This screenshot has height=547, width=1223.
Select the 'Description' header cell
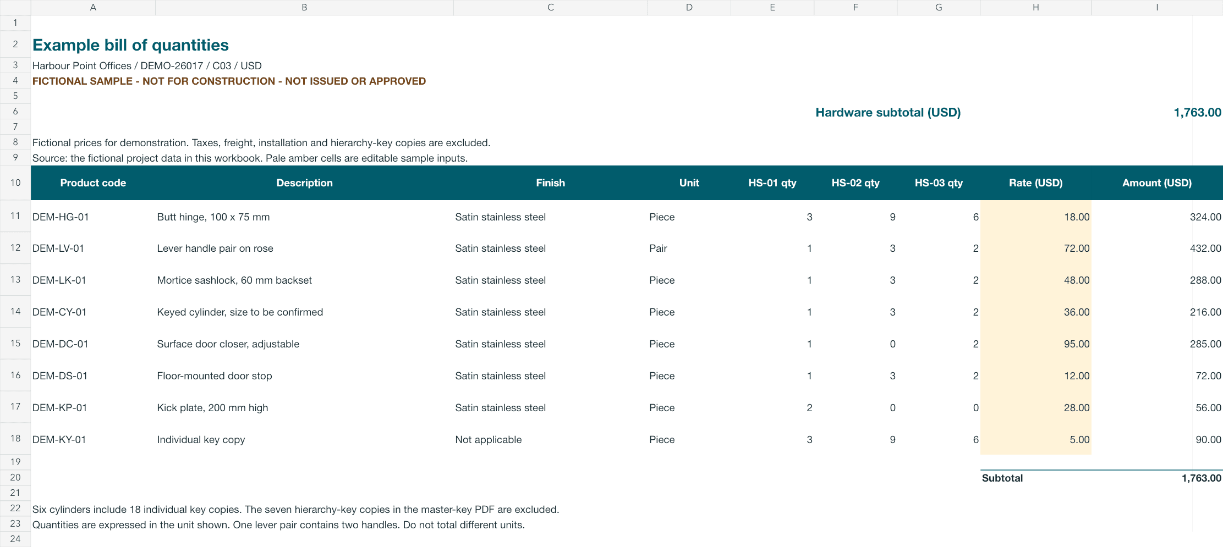pyautogui.click(x=304, y=183)
